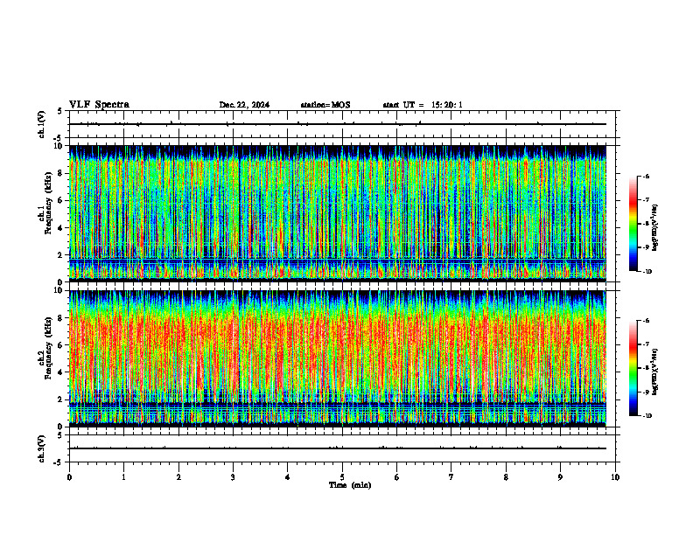Click the ch.3 voltage waveform trace

pos(338,448)
